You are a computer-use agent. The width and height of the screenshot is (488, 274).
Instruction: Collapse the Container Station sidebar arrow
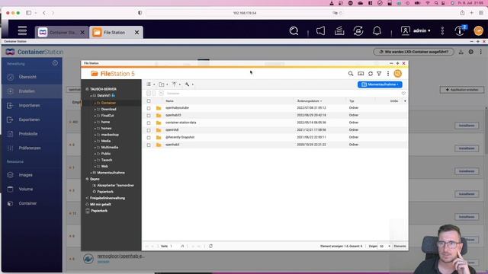[x=55, y=63]
